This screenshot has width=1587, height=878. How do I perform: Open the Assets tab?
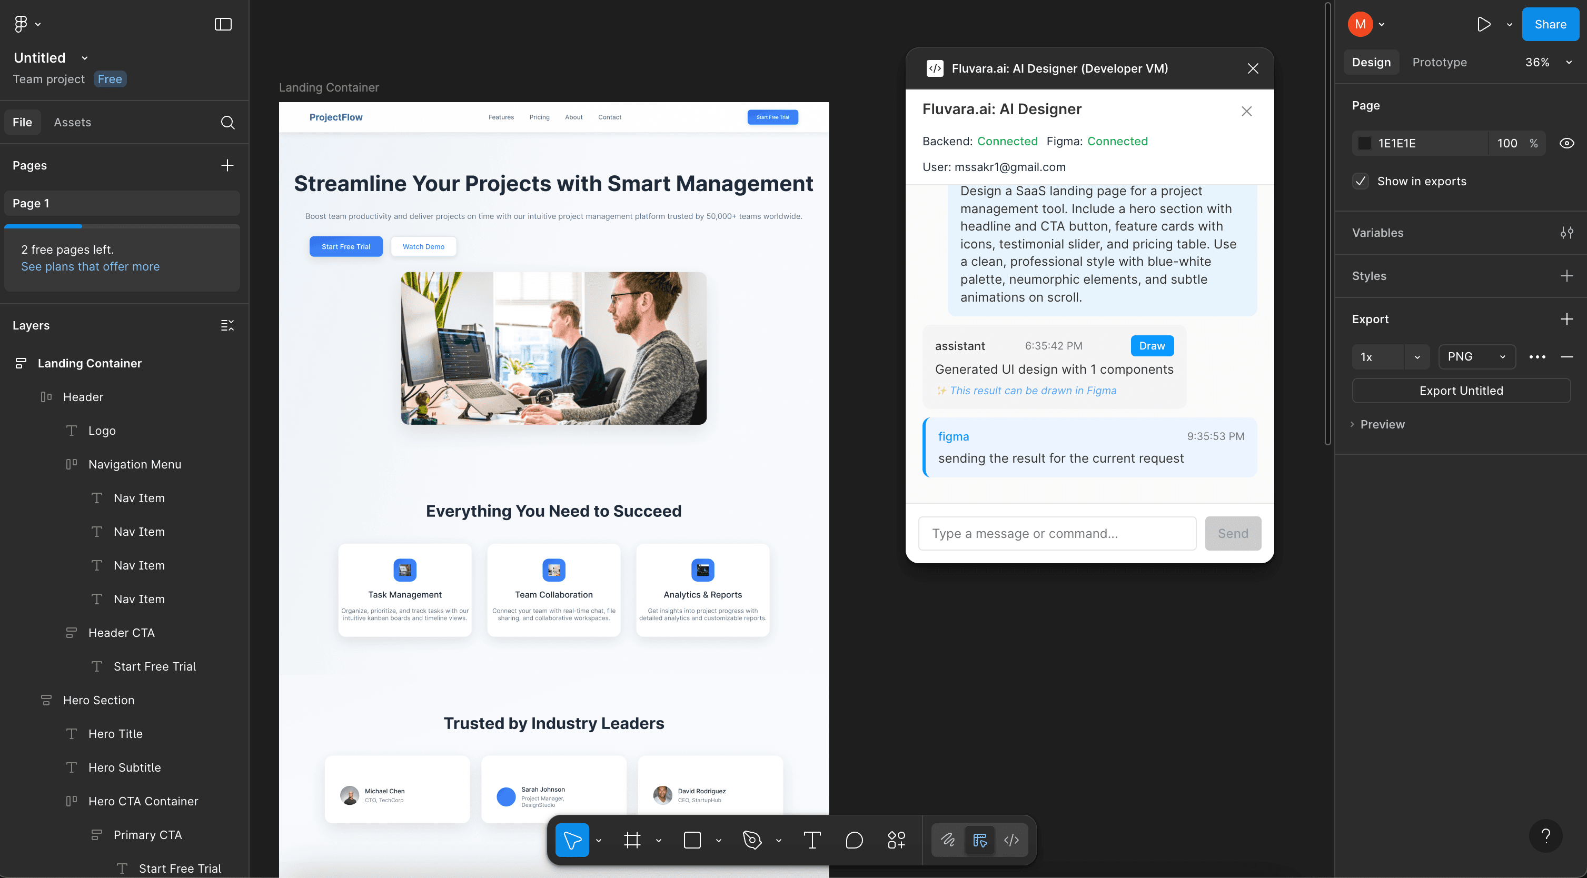72,122
